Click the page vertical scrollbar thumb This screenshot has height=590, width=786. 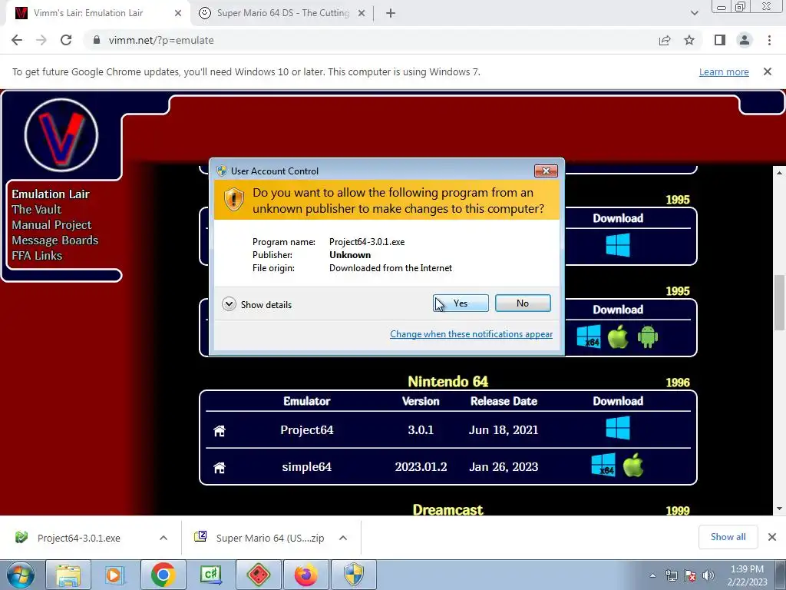pyautogui.click(x=779, y=303)
